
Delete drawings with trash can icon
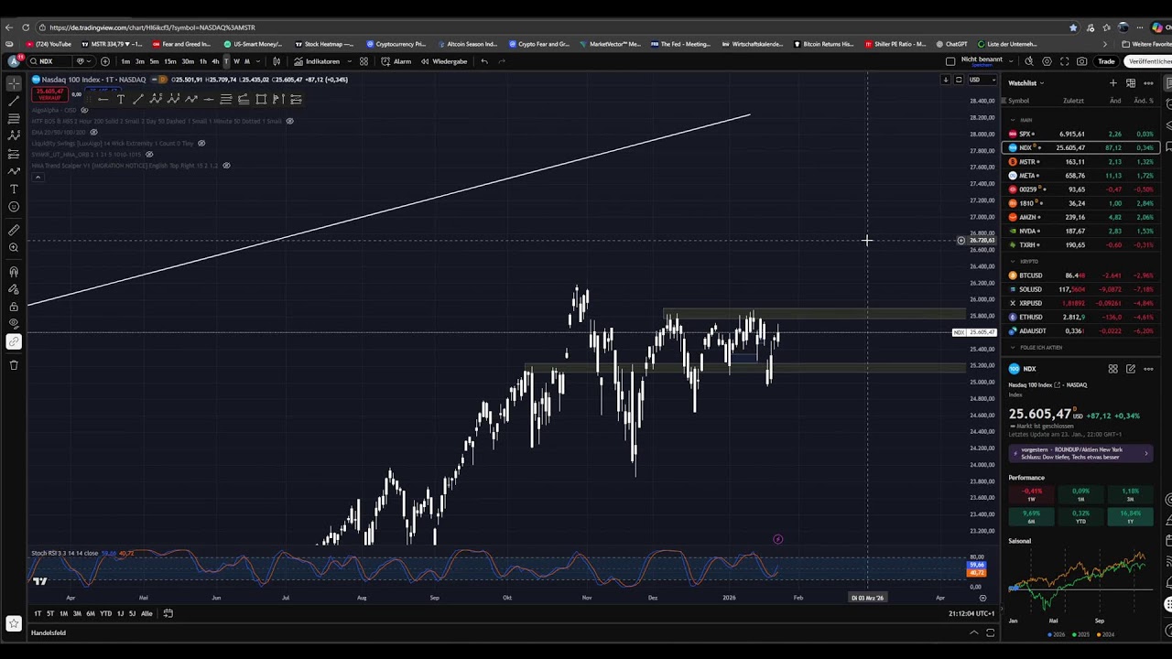[14, 365]
